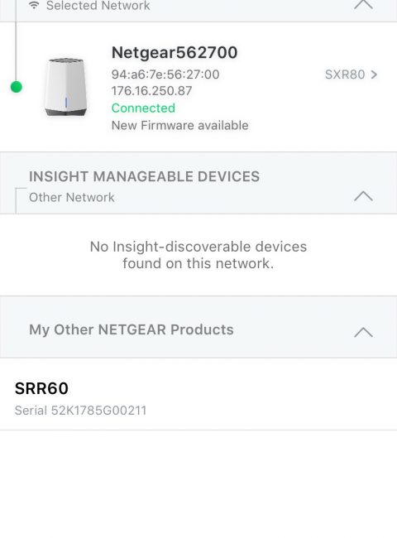Screen dimensions: 397x538
Task: Collapse the Selected Network section chevron
Action: click(363, 5)
